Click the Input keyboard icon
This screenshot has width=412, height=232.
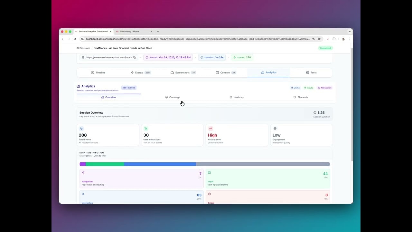209,173
